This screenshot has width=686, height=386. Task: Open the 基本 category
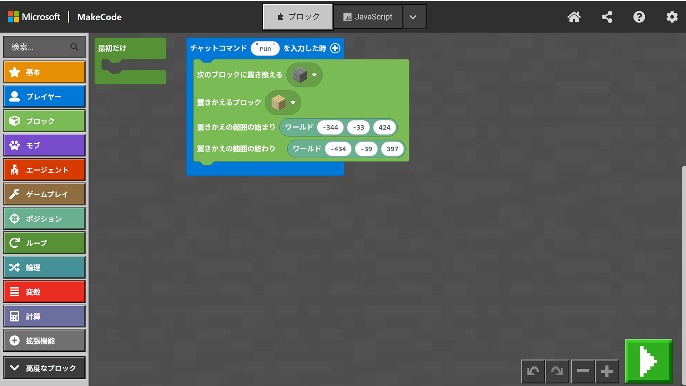pyautogui.click(x=44, y=72)
